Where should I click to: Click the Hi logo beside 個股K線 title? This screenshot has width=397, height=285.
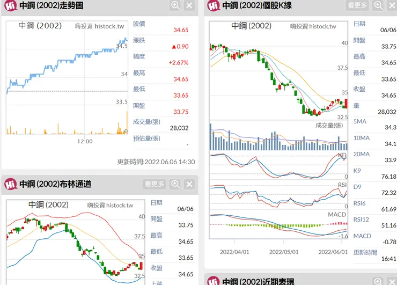(x=213, y=6)
